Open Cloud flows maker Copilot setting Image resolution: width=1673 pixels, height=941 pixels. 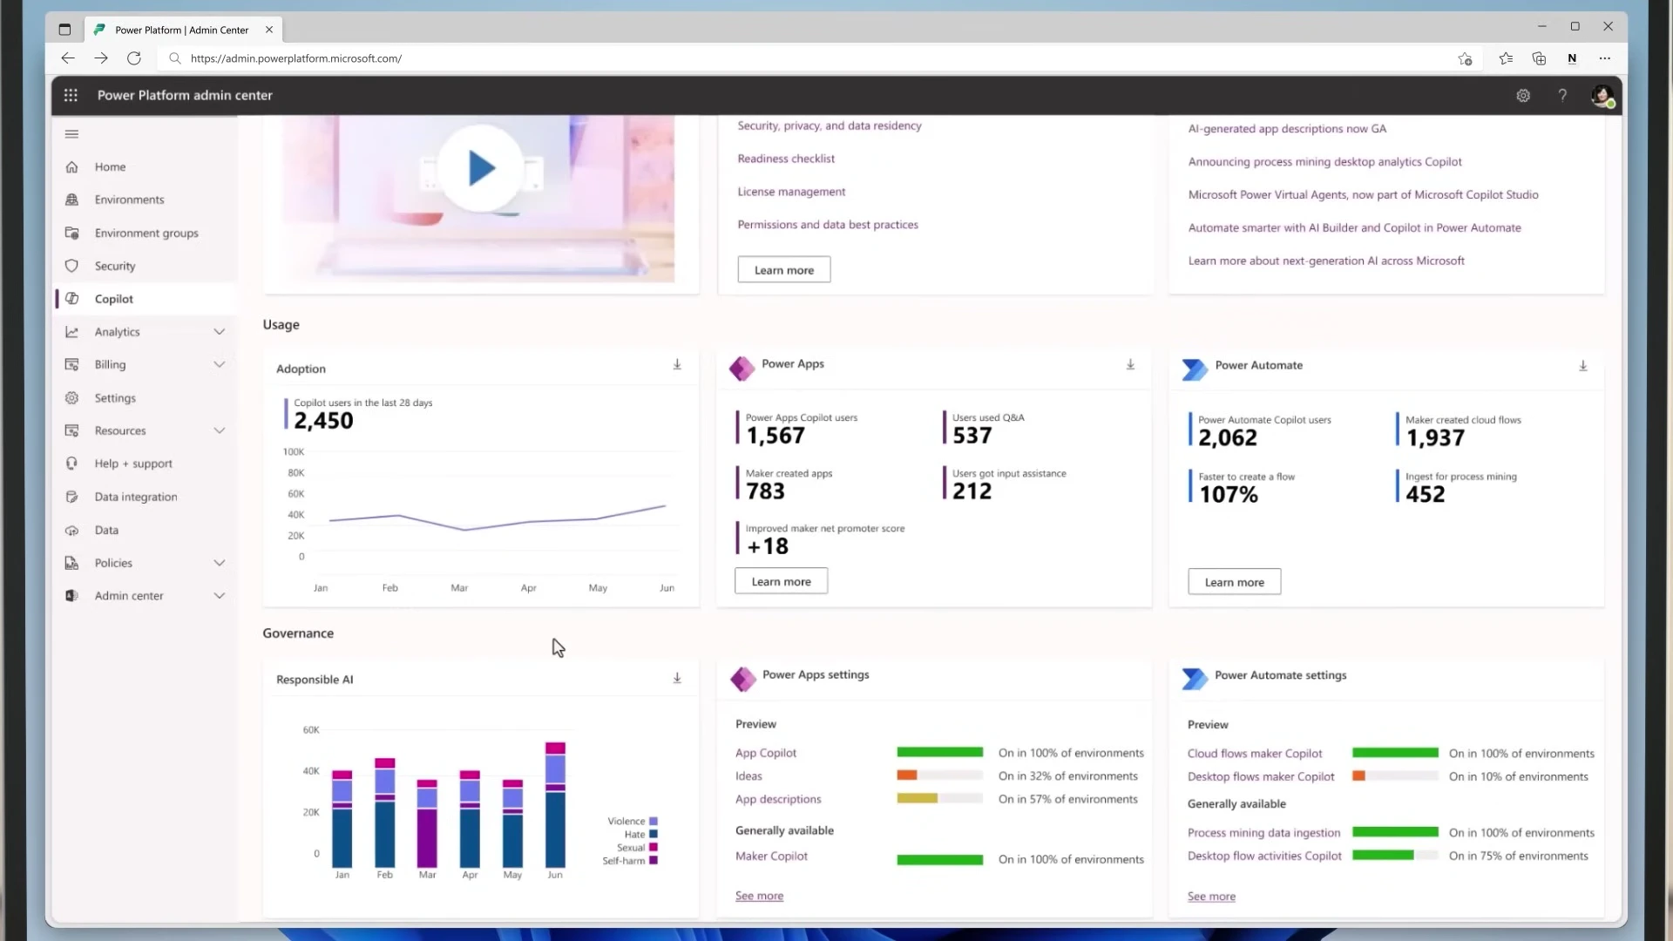click(x=1255, y=754)
